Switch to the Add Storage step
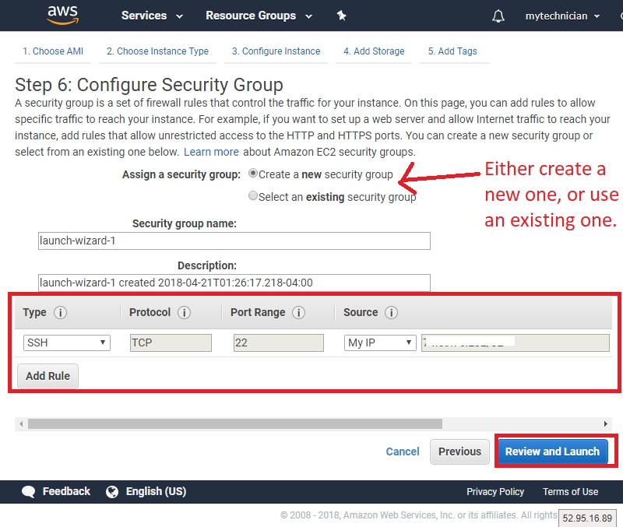This screenshot has width=623, height=527. [374, 51]
